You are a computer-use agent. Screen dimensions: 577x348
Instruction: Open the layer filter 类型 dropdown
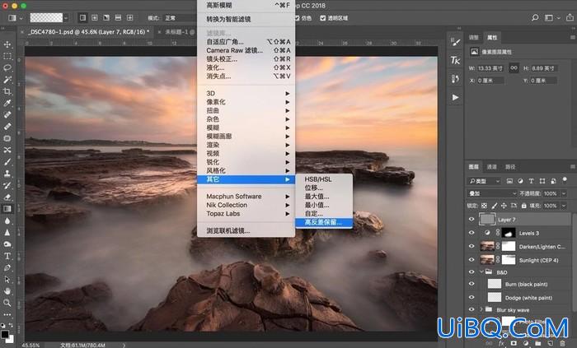[x=485, y=181]
